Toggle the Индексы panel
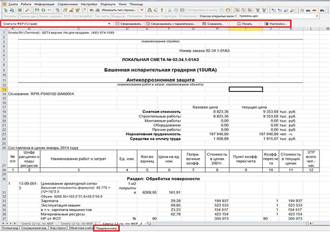330x232 pixels. point(118,16)
